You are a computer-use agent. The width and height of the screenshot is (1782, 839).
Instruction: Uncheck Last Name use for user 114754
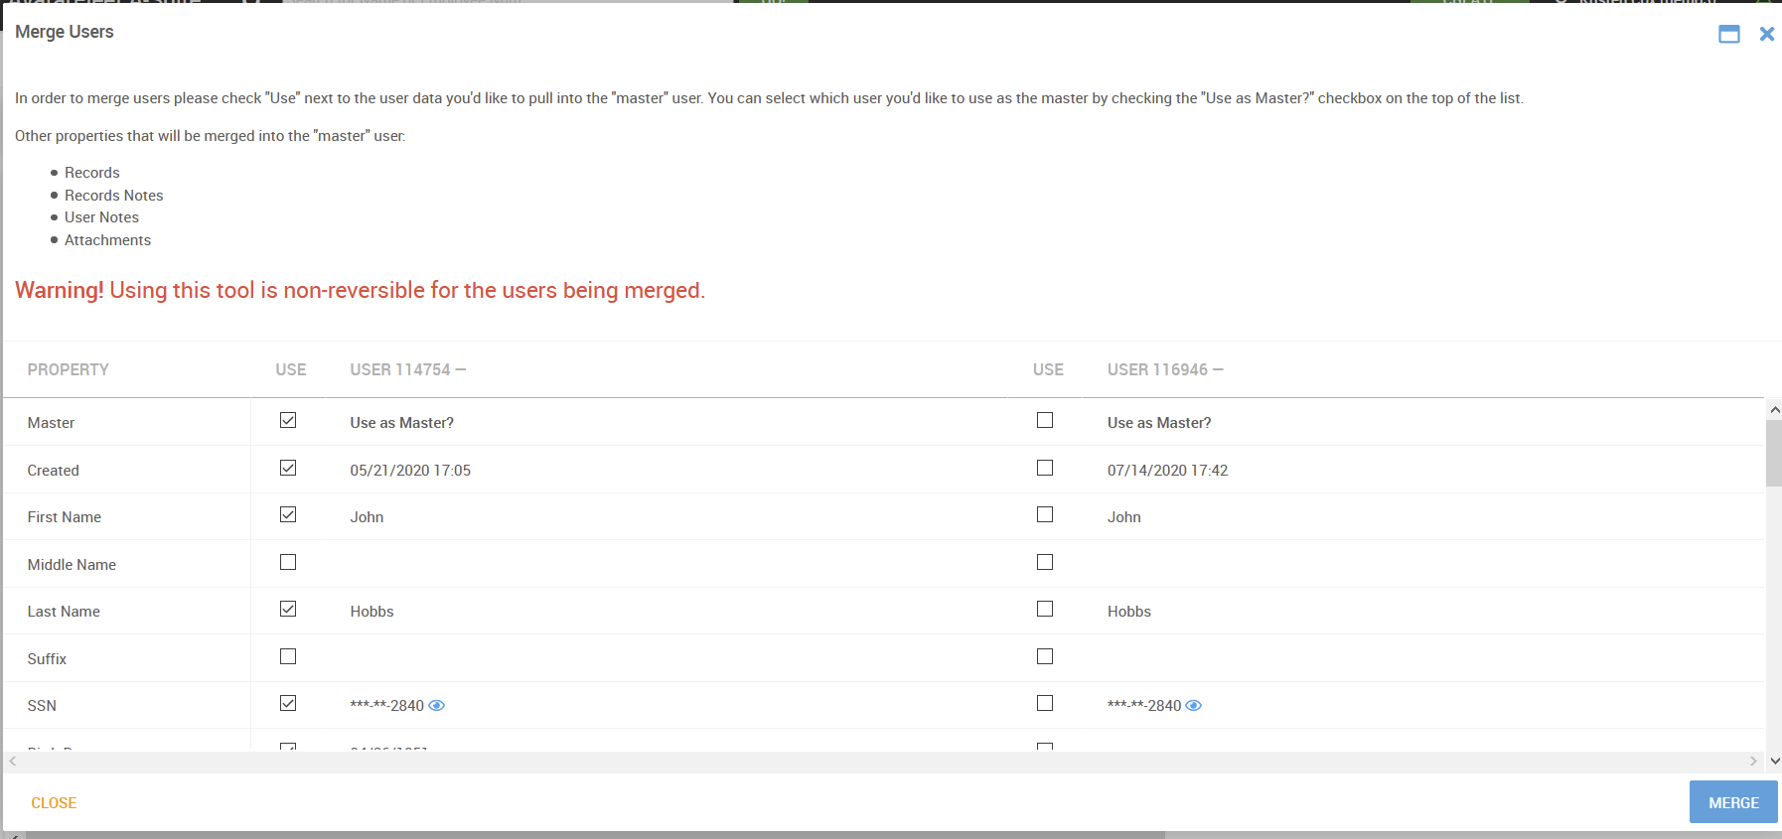tap(288, 610)
